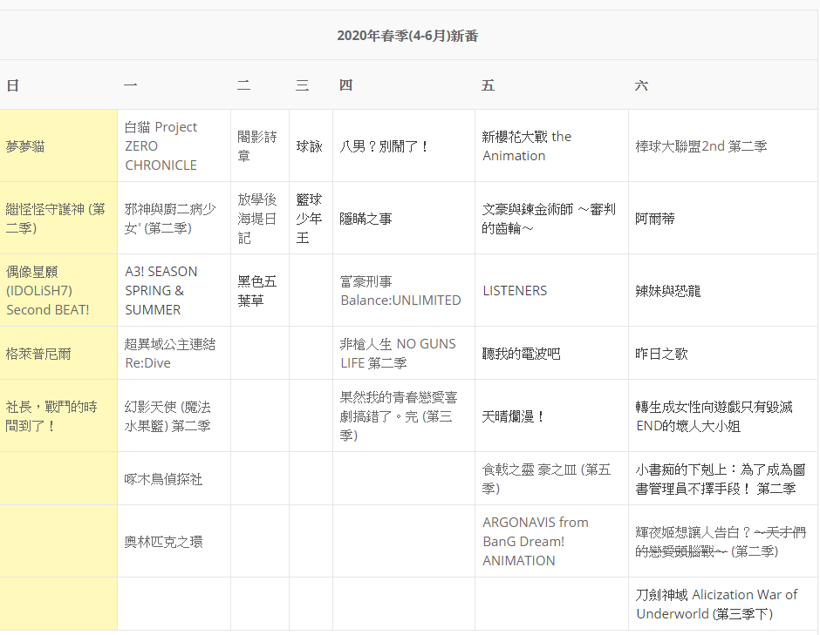Screen dimensions: 820x635
Task: Open ARGONAVIS from BanG Dream! ANIMATION link
Action: 536,542
